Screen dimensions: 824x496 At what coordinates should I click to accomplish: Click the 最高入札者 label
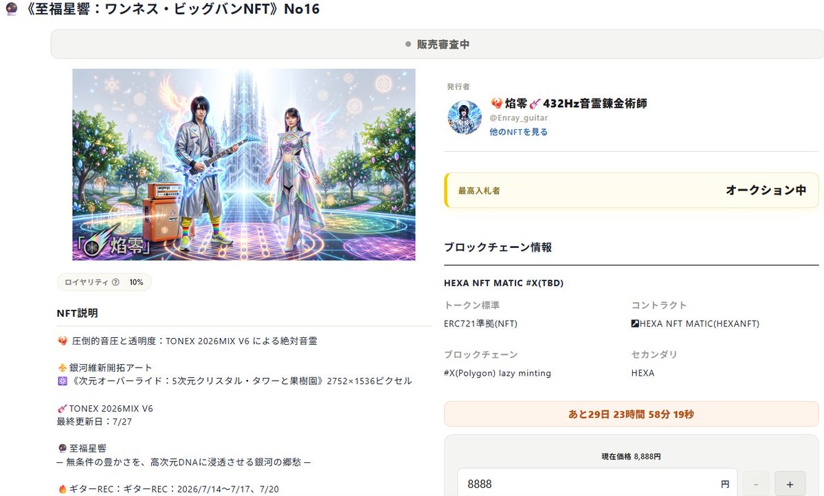(x=479, y=191)
